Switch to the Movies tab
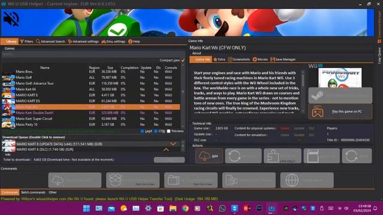Viewport: 383px width, 215px height. tap(260, 60)
